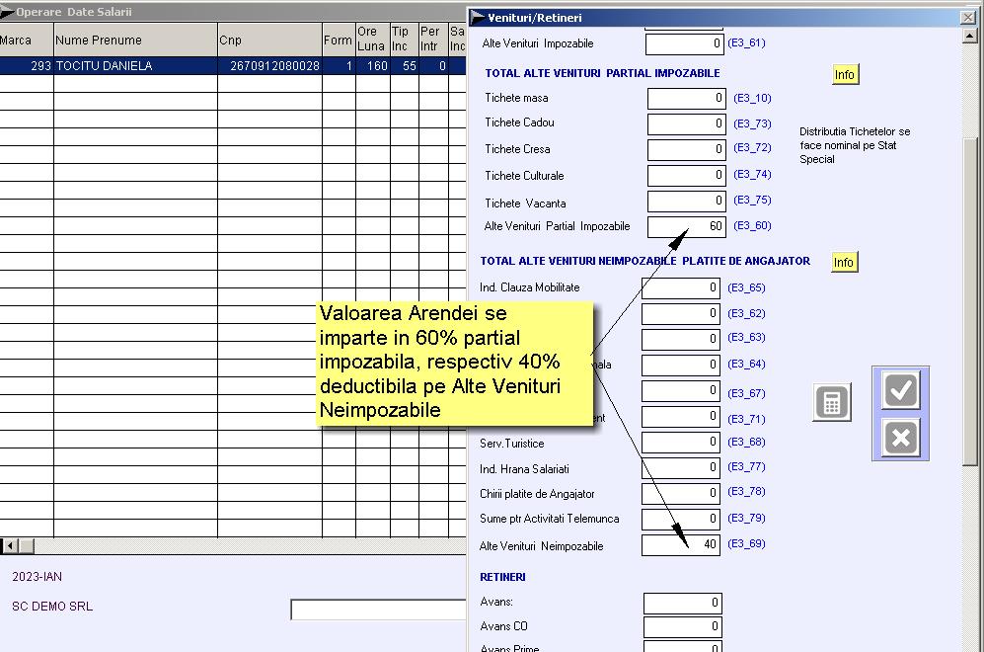Screen dimensions: 984x652
Task: Close the Venituri/Retineri window
Action: click(x=967, y=17)
